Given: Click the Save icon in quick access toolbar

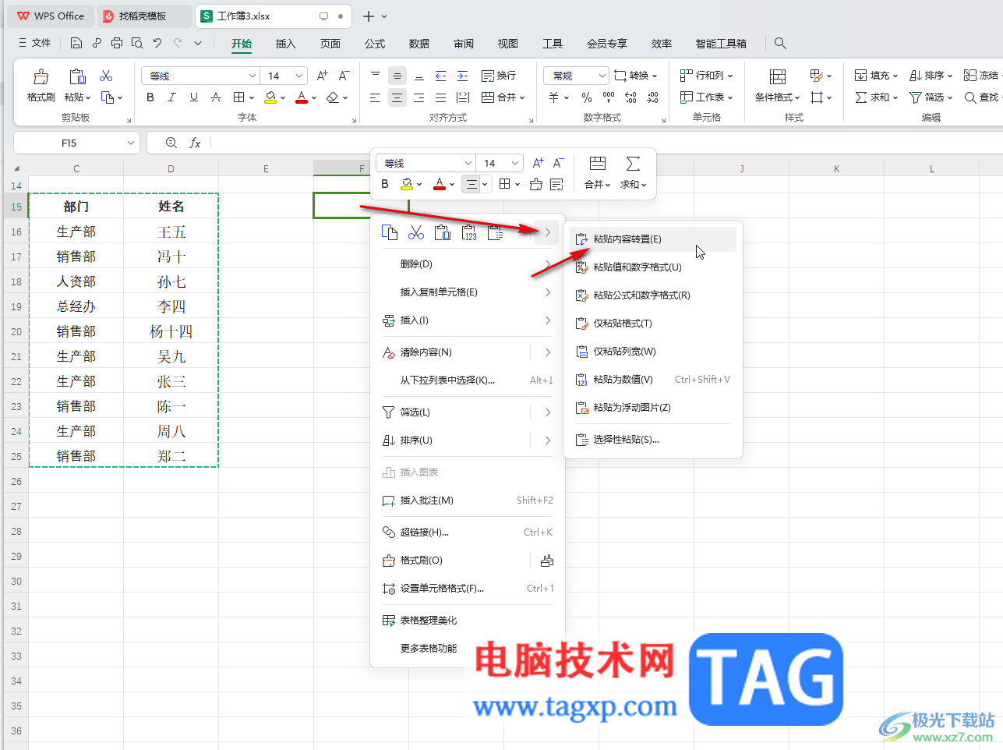Looking at the screenshot, I should [76, 44].
